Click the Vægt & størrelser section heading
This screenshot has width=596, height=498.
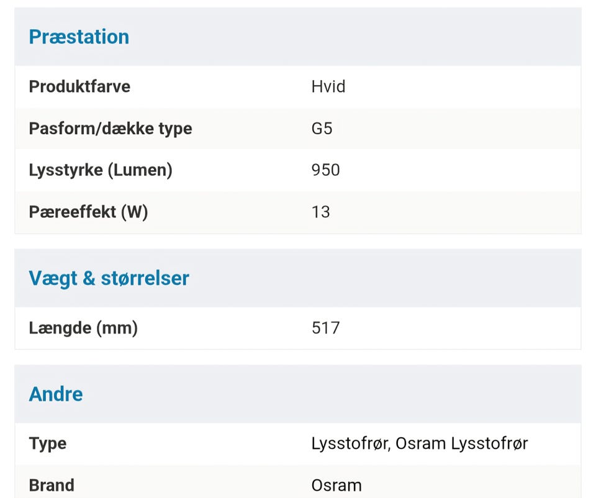click(x=109, y=278)
